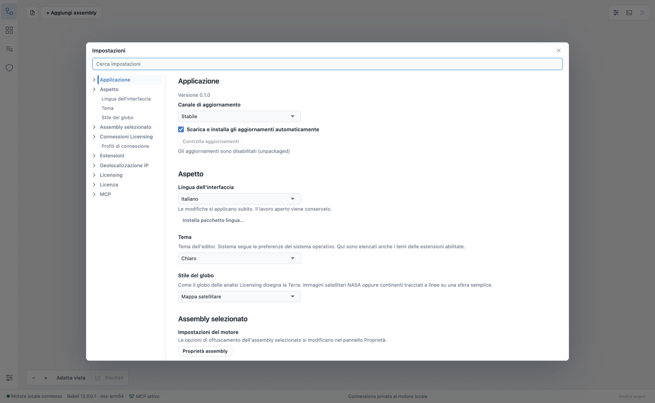Expand the Aspetto tree chevron

(94, 89)
